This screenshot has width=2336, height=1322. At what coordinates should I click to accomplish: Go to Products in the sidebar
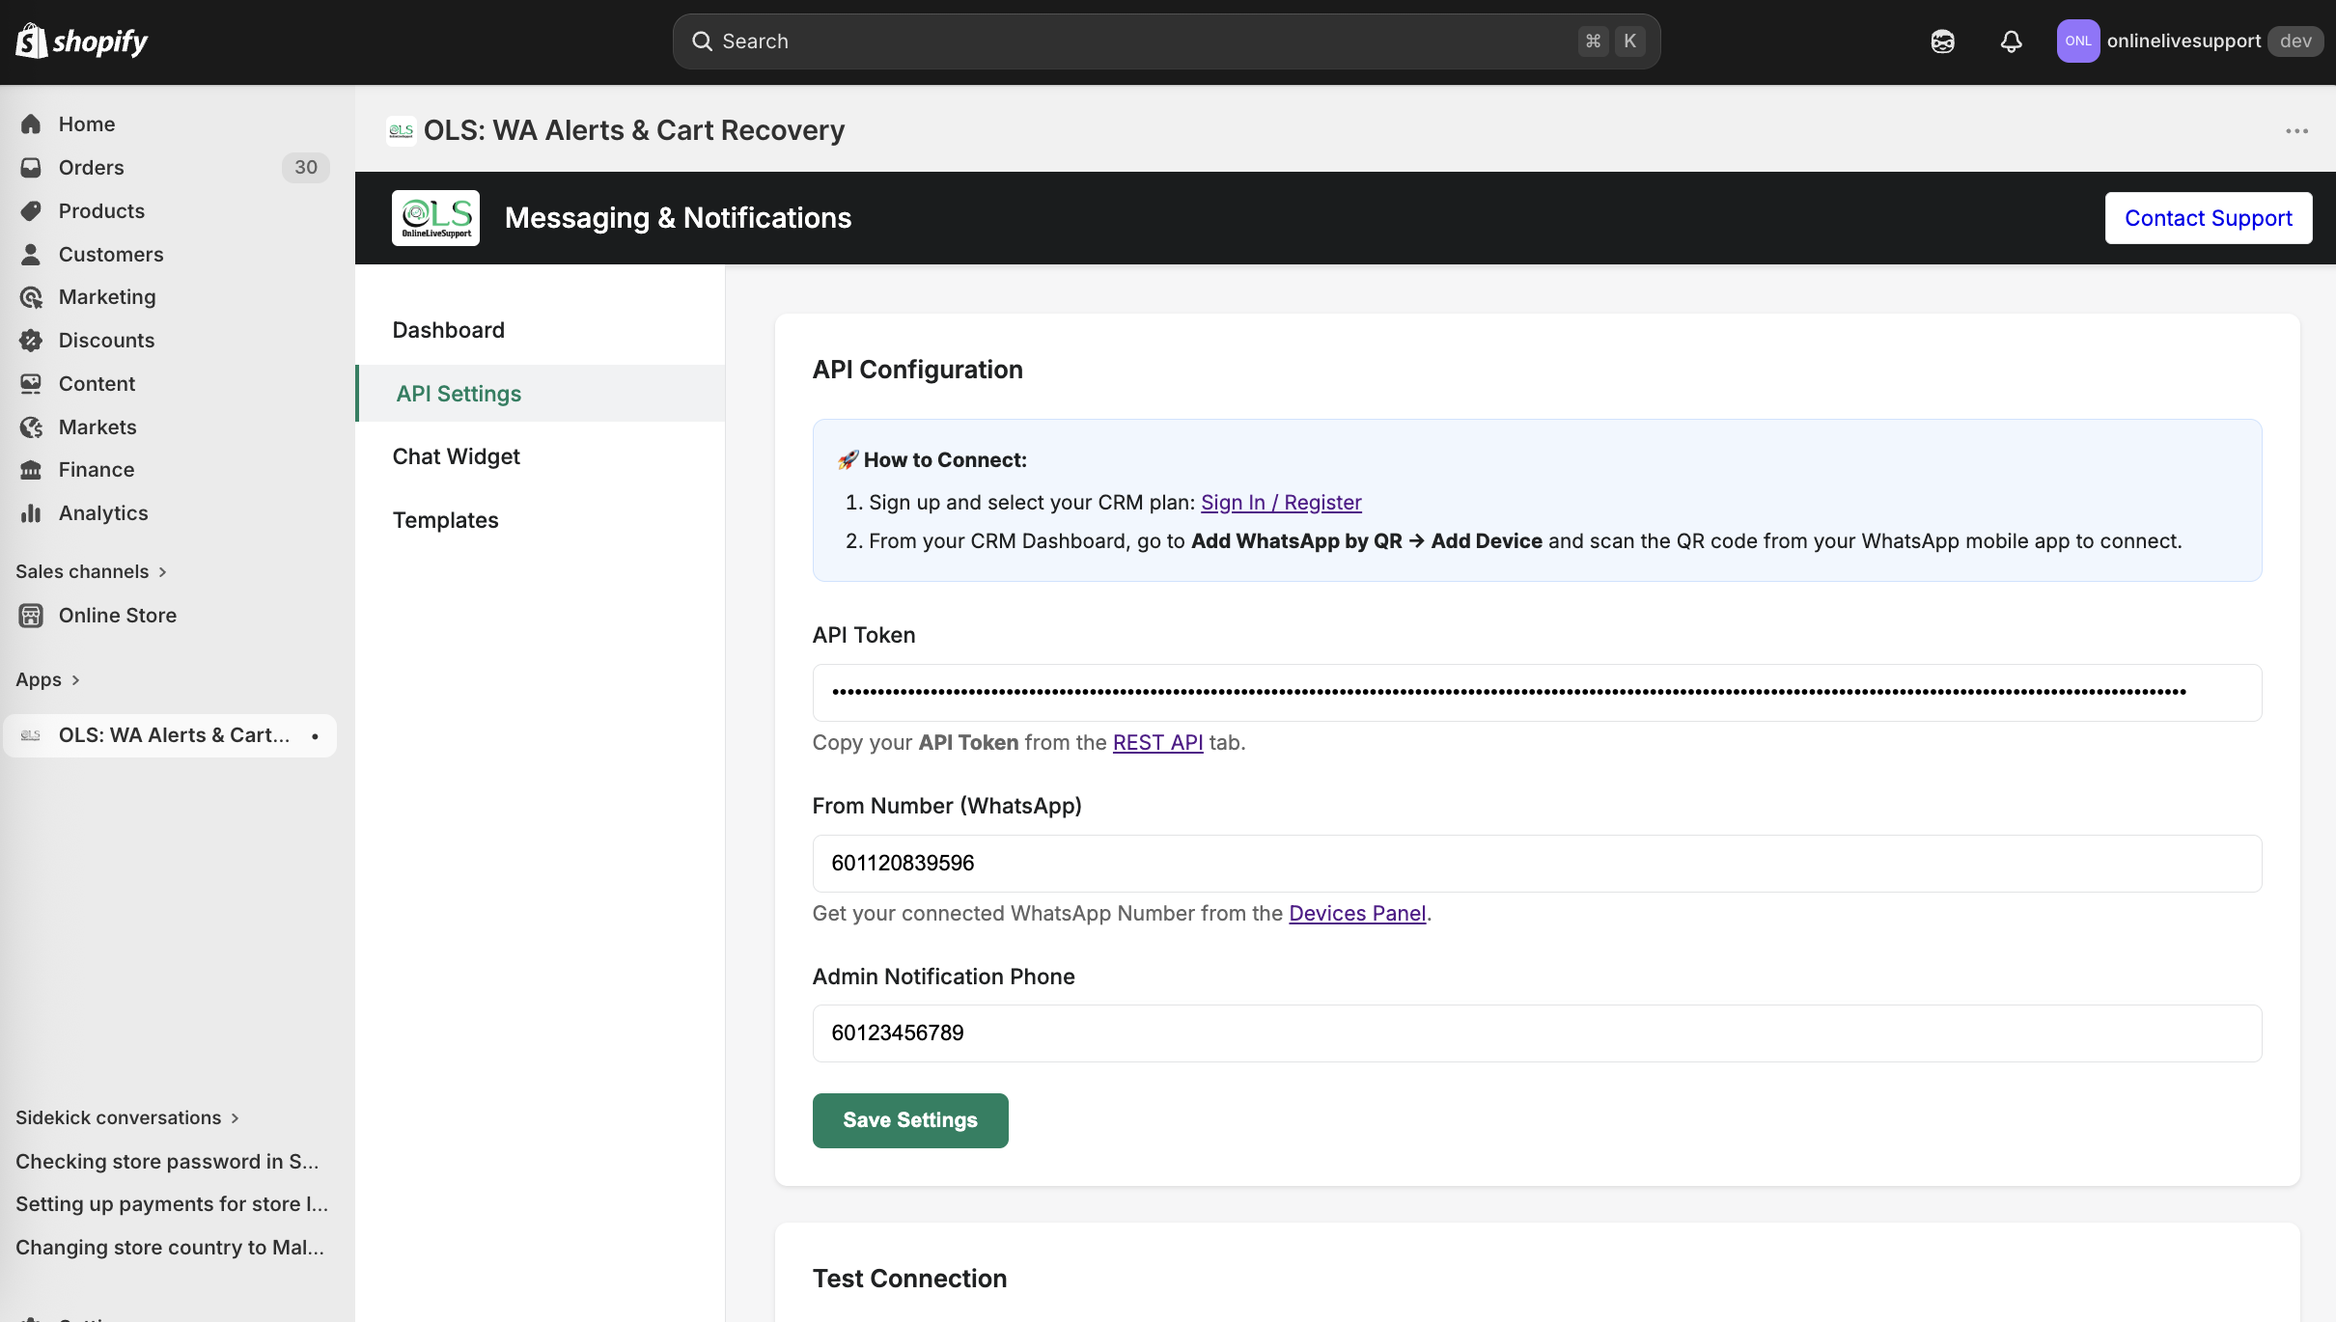[102, 211]
